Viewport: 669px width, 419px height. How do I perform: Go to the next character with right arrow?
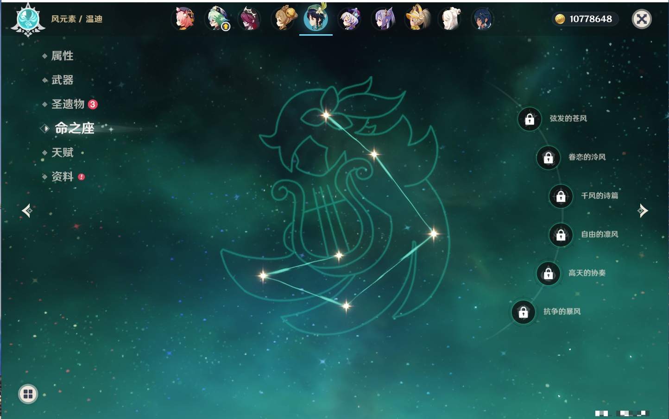tap(643, 211)
